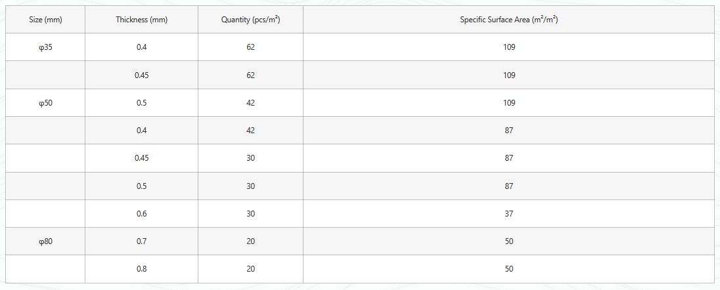The width and height of the screenshot is (720, 290).
Task: Select the φ80 size cell
Action: click(45, 241)
